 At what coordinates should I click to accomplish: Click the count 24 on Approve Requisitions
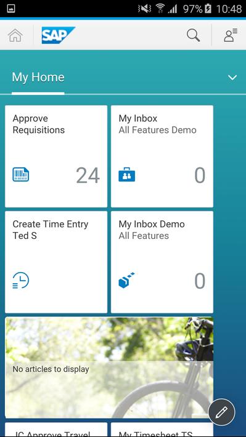coord(88,175)
